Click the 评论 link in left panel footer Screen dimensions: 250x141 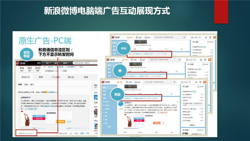pos(87,133)
